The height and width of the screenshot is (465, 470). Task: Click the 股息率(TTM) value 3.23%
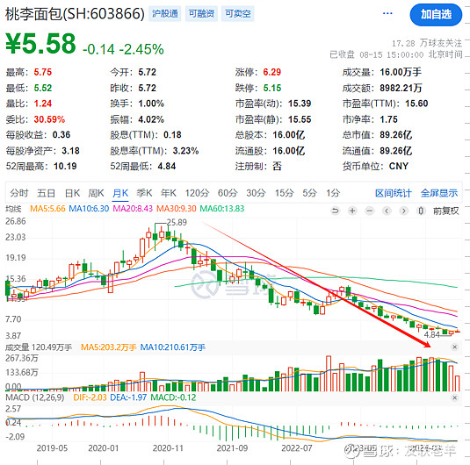pyautogui.click(x=185, y=151)
